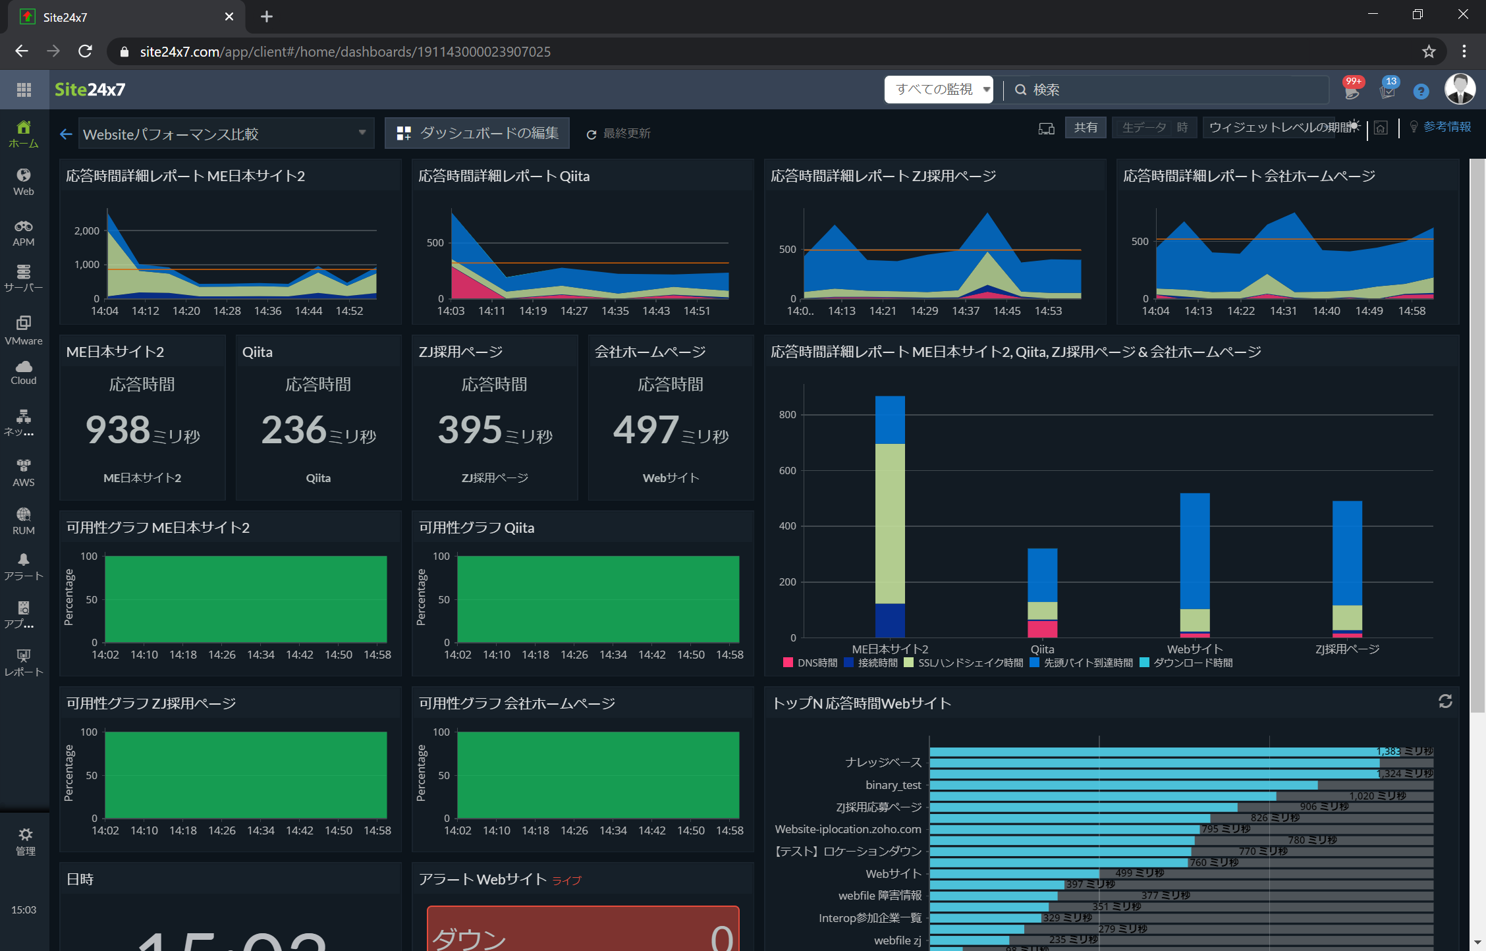Click the back arrow beside dashboard name
Viewport: 1486px width, 951px height.
pyautogui.click(x=66, y=134)
